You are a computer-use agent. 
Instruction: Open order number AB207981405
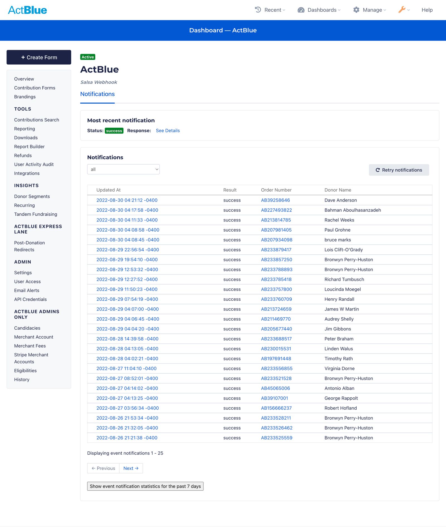tap(276, 230)
